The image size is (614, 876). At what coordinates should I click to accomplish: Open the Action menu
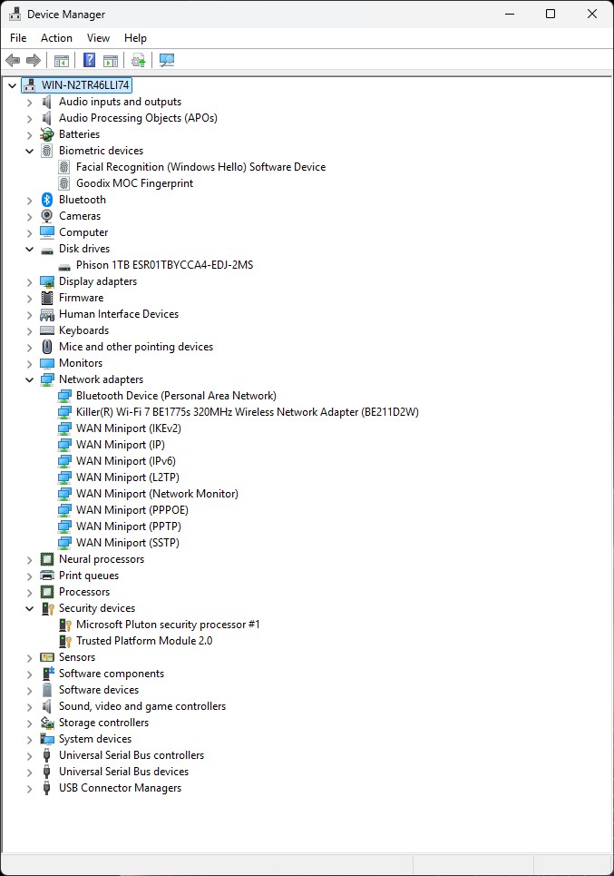pos(56,38)
